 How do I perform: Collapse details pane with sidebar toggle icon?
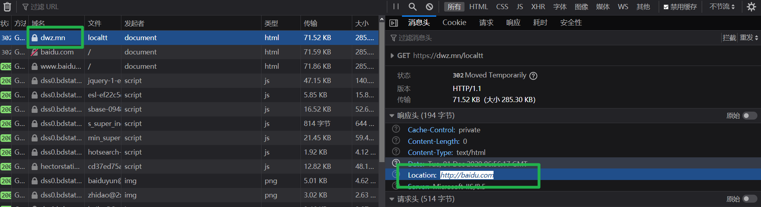tap(394, 23)
